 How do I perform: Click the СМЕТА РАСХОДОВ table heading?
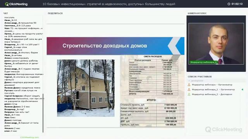(x=153, y=56)
